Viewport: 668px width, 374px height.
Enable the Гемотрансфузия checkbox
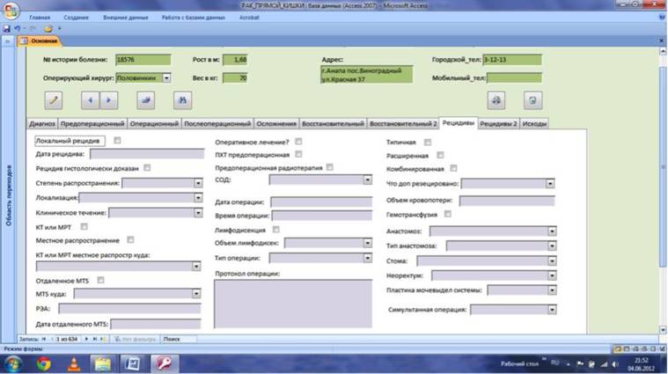[x=448, y=214]
